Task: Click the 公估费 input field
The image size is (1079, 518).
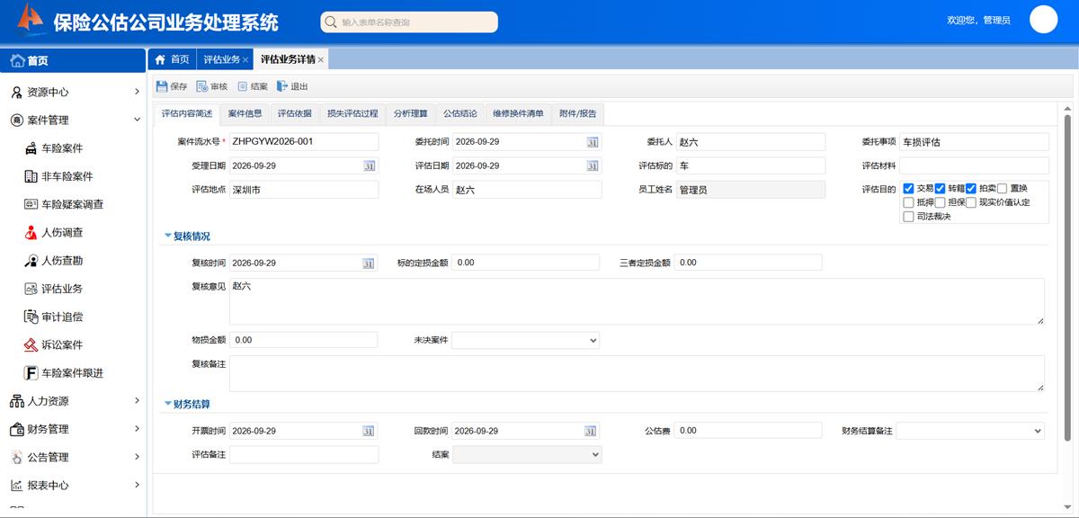Action: [x=748, y=431]
